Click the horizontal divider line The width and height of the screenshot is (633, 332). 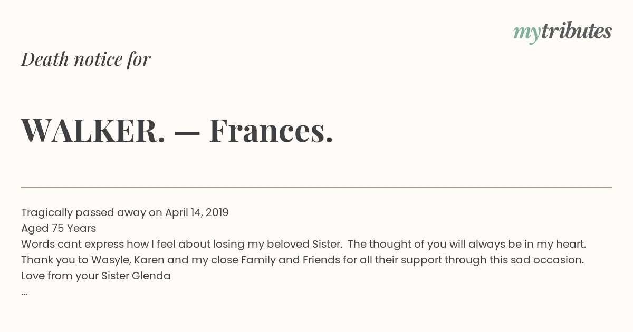pyautogui.click(x=316, y=187)
